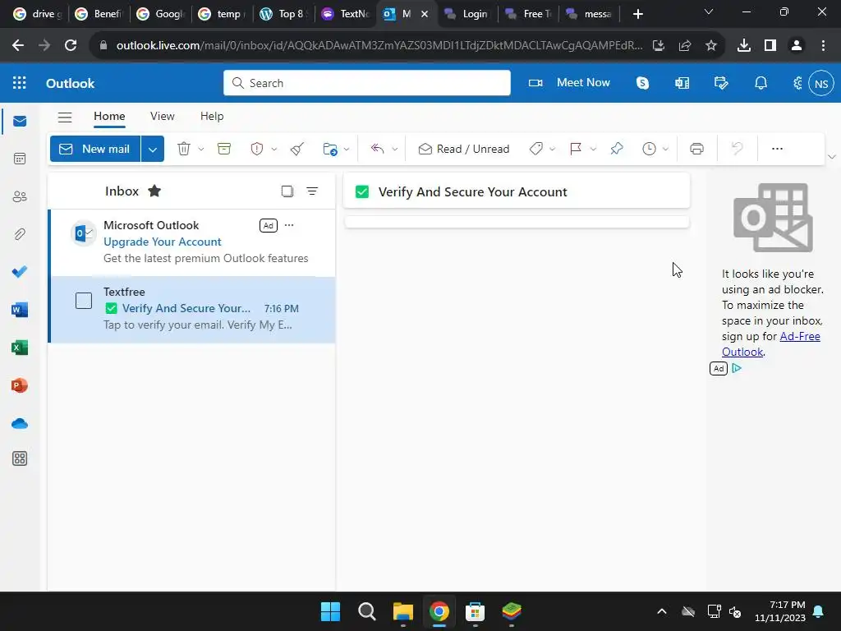Switch to the TextNow browser tab
The height and width of the screenshot is (631, 841).
[346, 14]
